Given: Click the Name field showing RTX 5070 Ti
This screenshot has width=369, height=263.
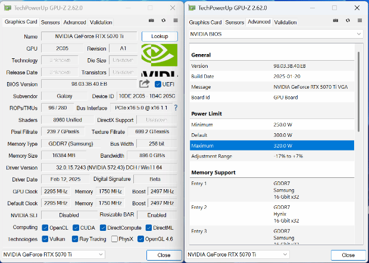Looking at the screenshot, I should (89, 36).
